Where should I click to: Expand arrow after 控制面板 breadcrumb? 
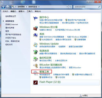click(x=27, y=7)
